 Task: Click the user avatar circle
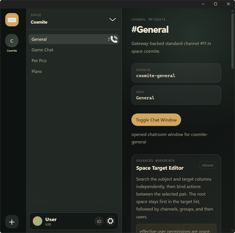click(37, 221)
